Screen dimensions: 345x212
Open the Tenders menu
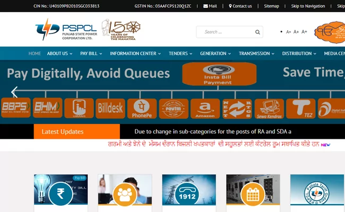click(180, 54)
